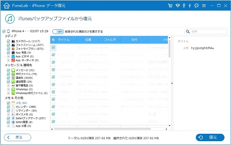Select the カメラロール camera icon

coord(13,41)
